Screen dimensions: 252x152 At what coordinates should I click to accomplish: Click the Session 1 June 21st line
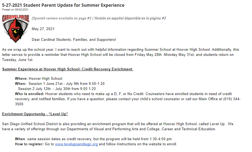66,84
